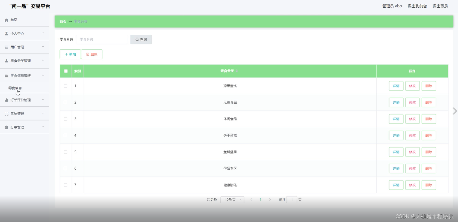Click 删除 for 饼干蛋糕 row
Image resolution: width=458 pixels, height=222 pixels.
tap(429, 136)
